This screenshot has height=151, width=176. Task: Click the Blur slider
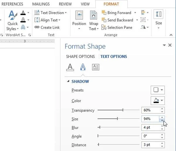(119, 127)
